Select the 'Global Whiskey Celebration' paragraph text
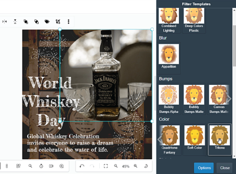236x174 pixels. click(70, 143)
